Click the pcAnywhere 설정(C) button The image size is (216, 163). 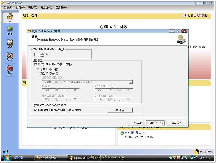click(x=120, y=110)
